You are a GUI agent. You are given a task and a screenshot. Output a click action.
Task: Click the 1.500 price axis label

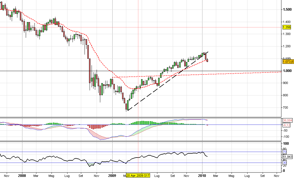point(287,10)
